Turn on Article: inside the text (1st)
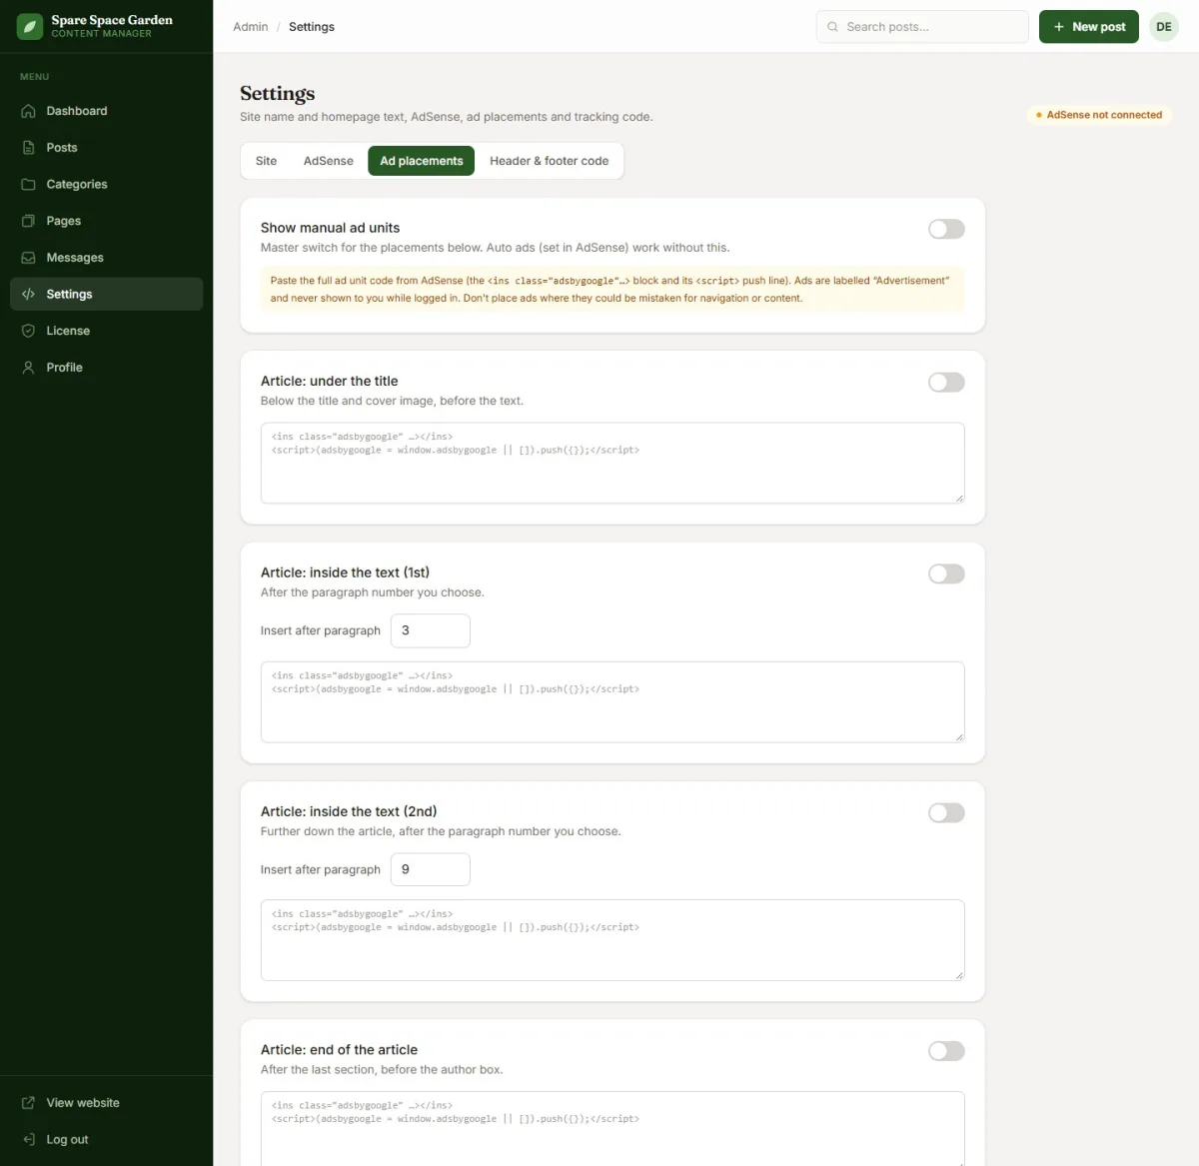The image size is (1199, 1166). (946, 574)
